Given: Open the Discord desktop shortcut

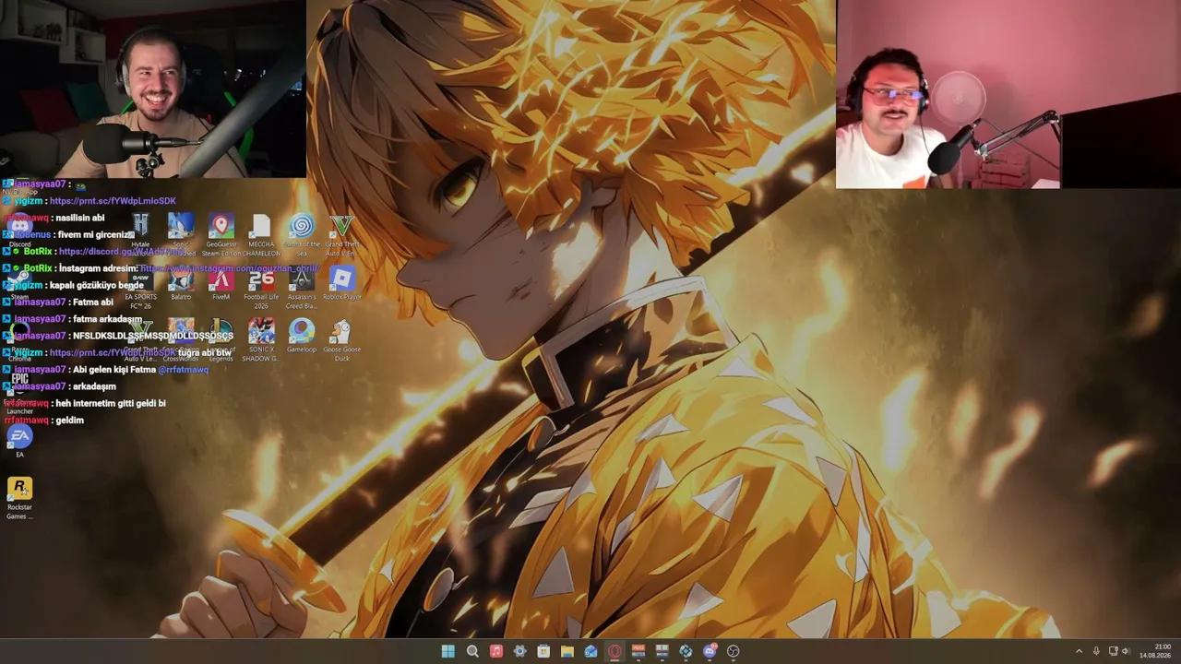Looking at the screenshot, I should coord(19,230).
